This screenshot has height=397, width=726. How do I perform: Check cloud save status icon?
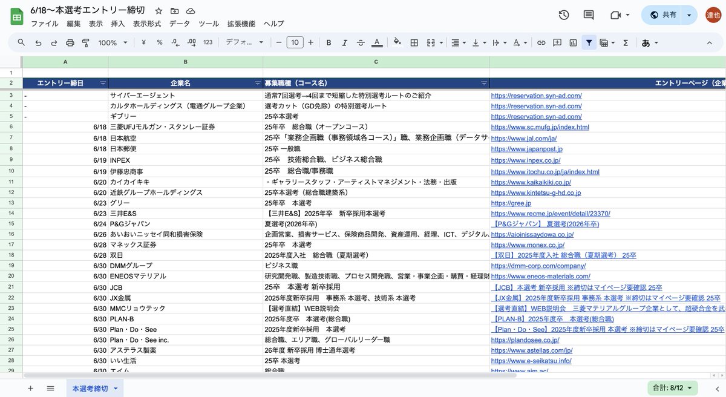click(x=191, y=11)
